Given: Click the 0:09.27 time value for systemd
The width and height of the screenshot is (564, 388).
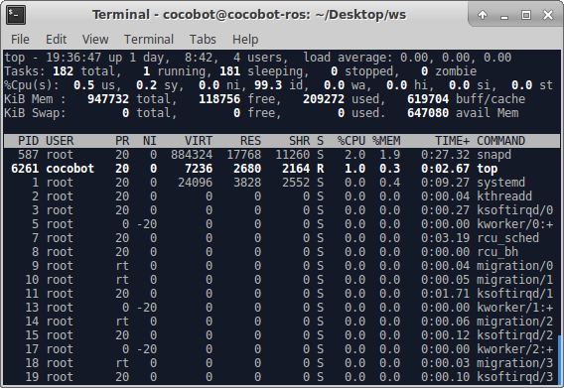Looking at the screenshot, I should pos(445,183).
